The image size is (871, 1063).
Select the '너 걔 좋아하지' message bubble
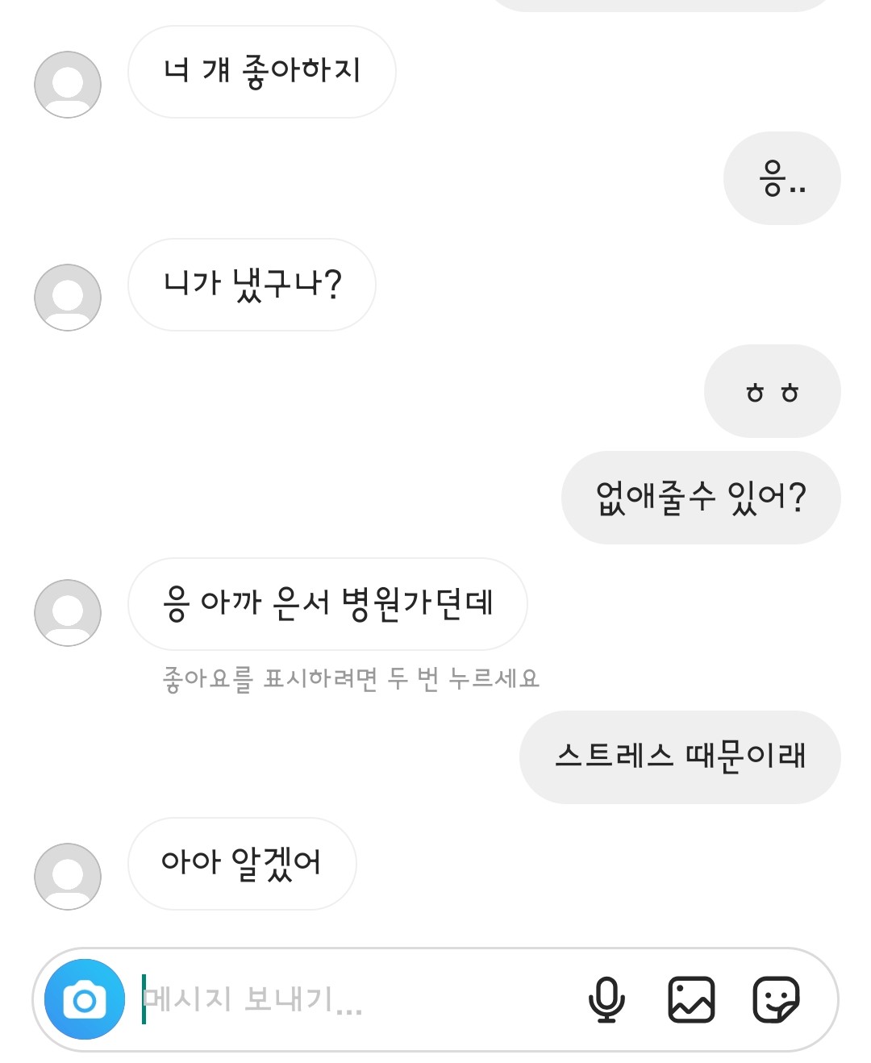pos(261,72)
